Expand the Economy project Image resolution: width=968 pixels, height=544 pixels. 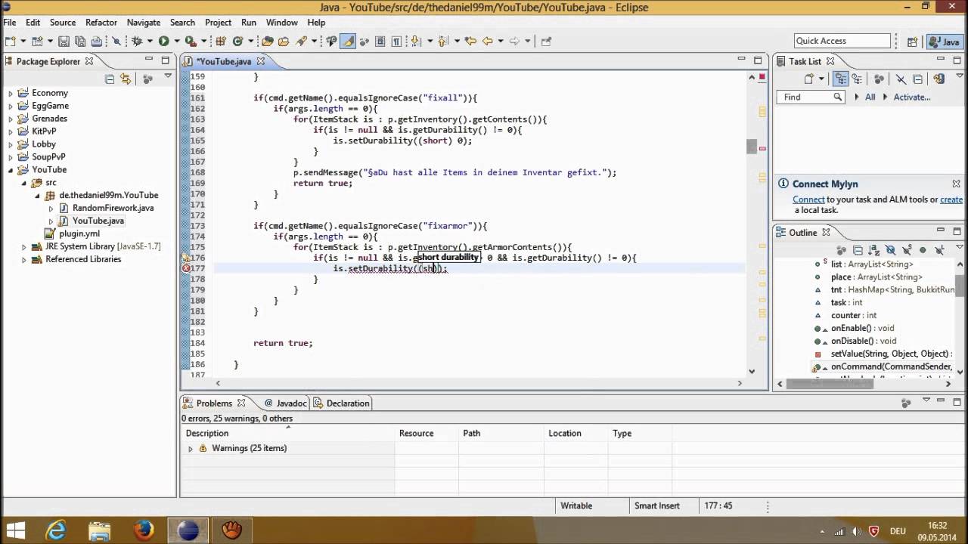[11, 93]
